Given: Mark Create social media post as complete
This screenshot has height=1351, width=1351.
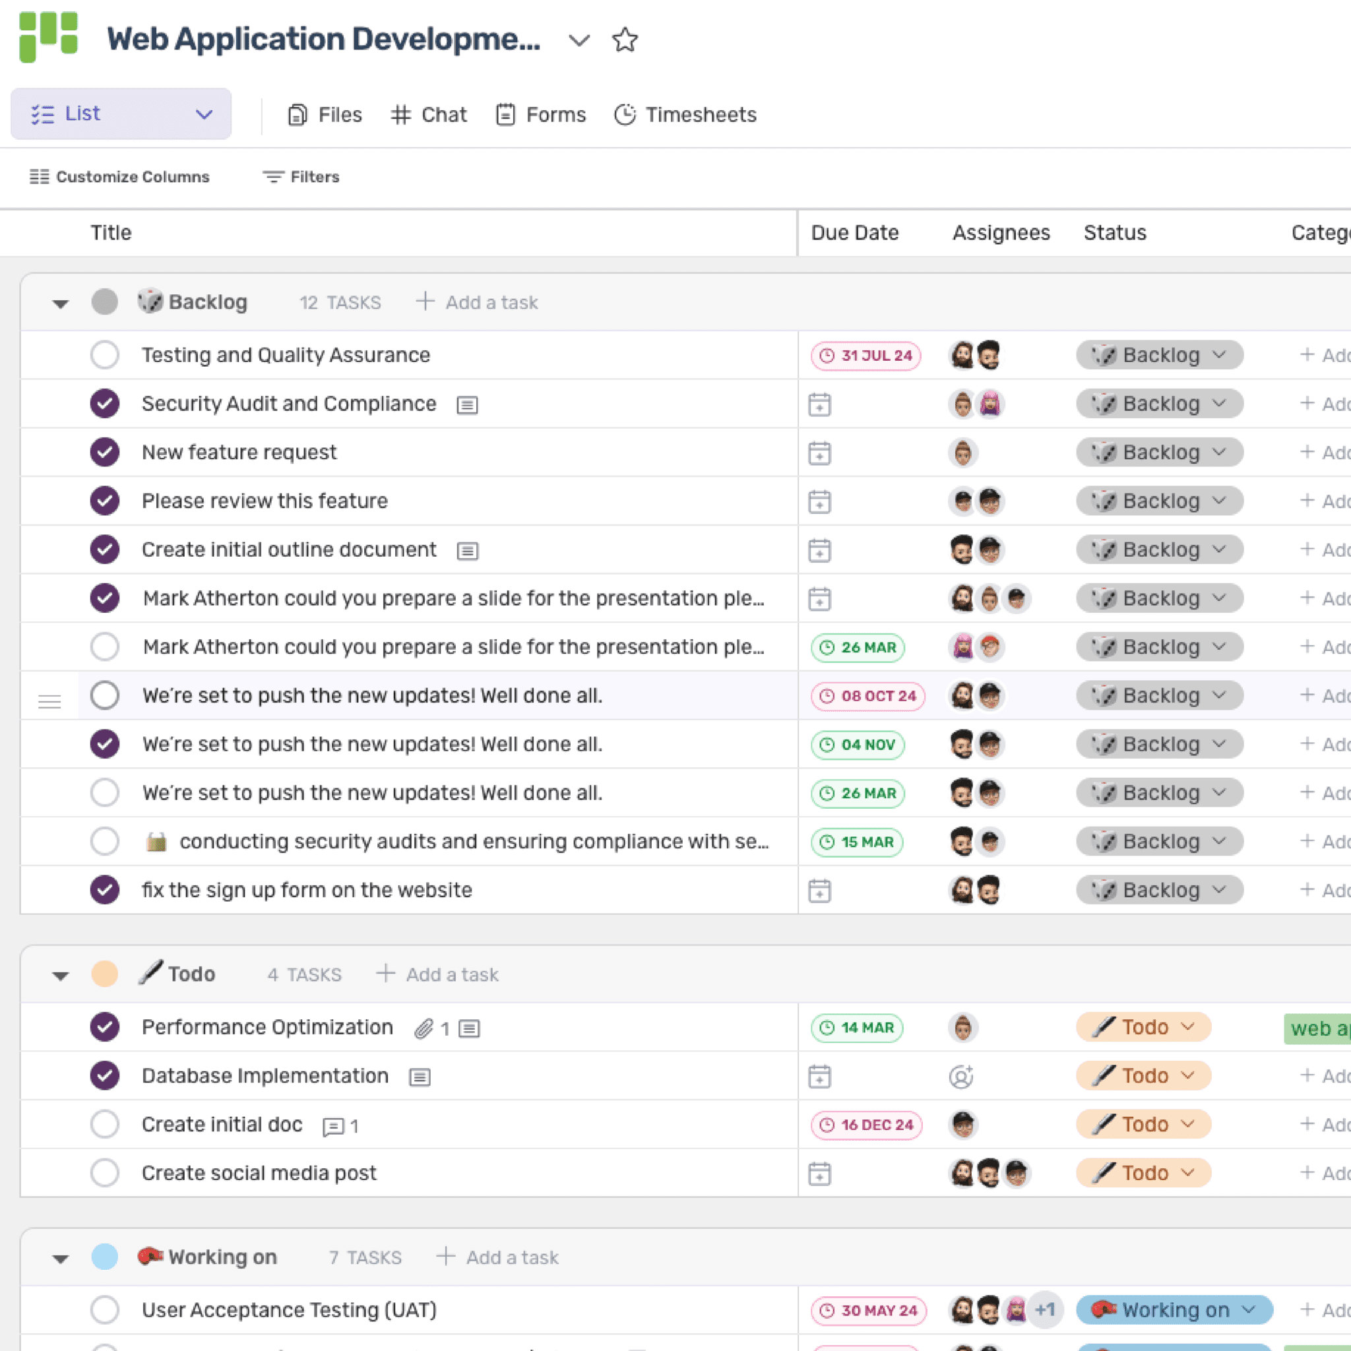Looking at the screenshot, I should point(105,1173).
